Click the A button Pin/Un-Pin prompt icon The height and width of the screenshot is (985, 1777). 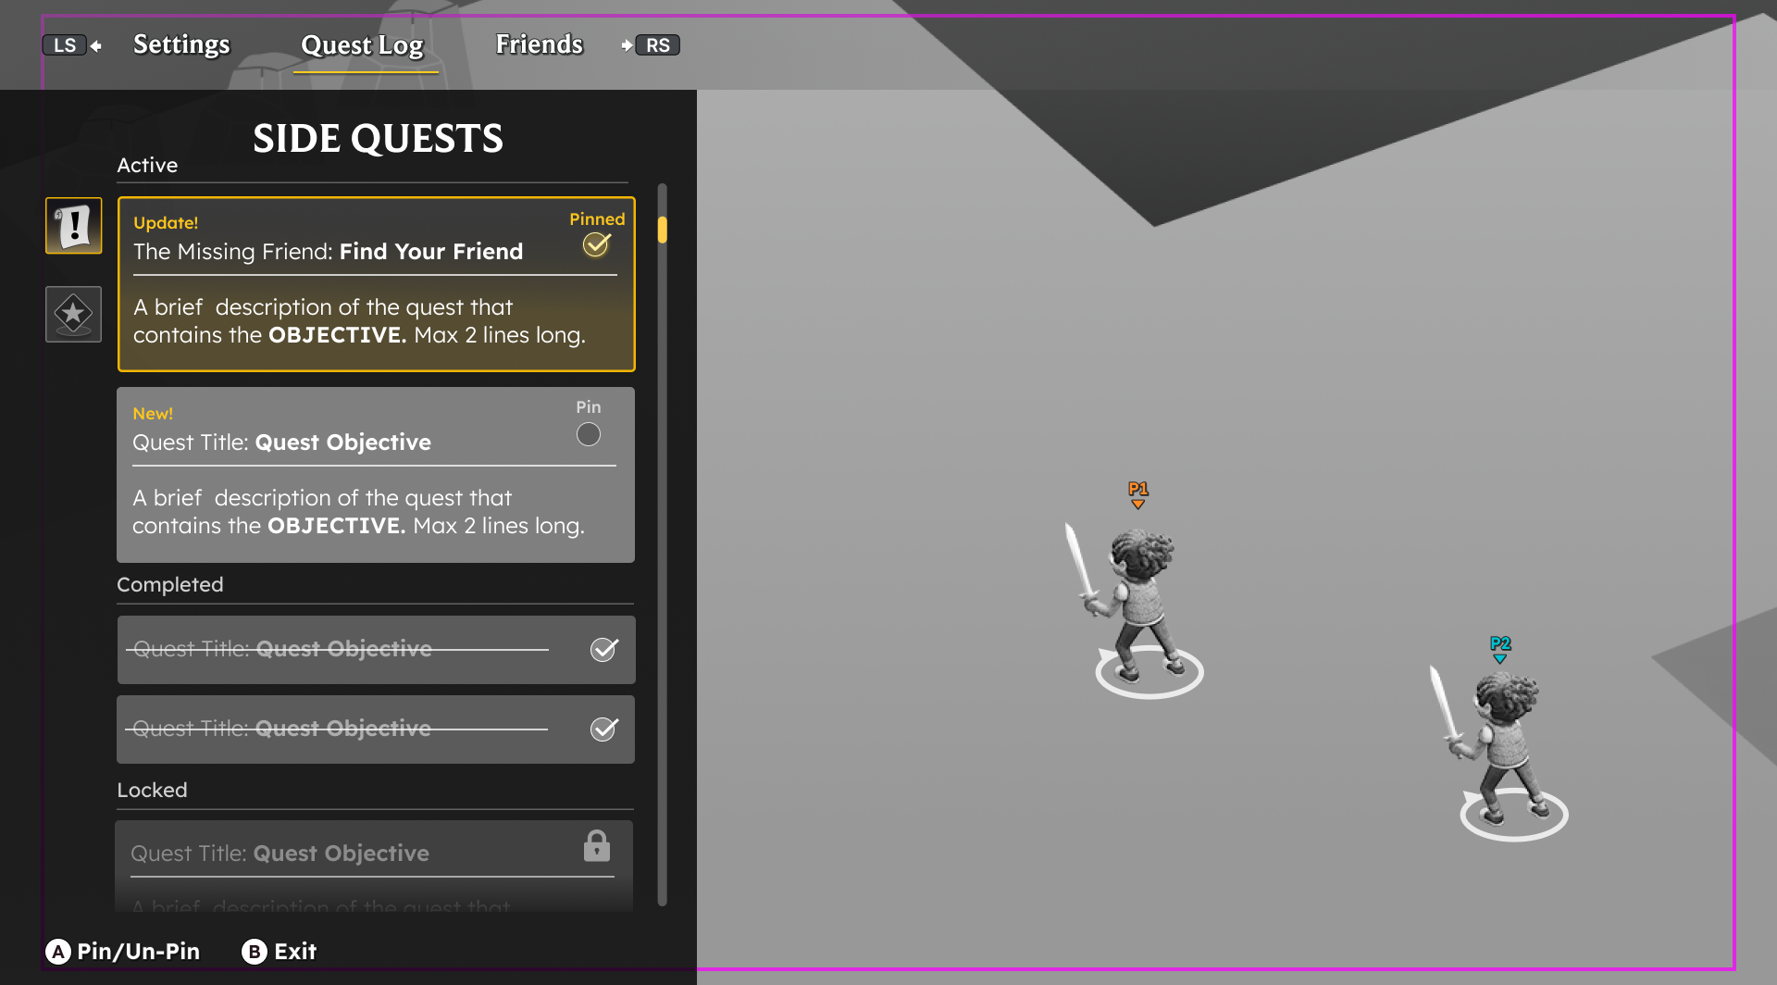point(58,952)
